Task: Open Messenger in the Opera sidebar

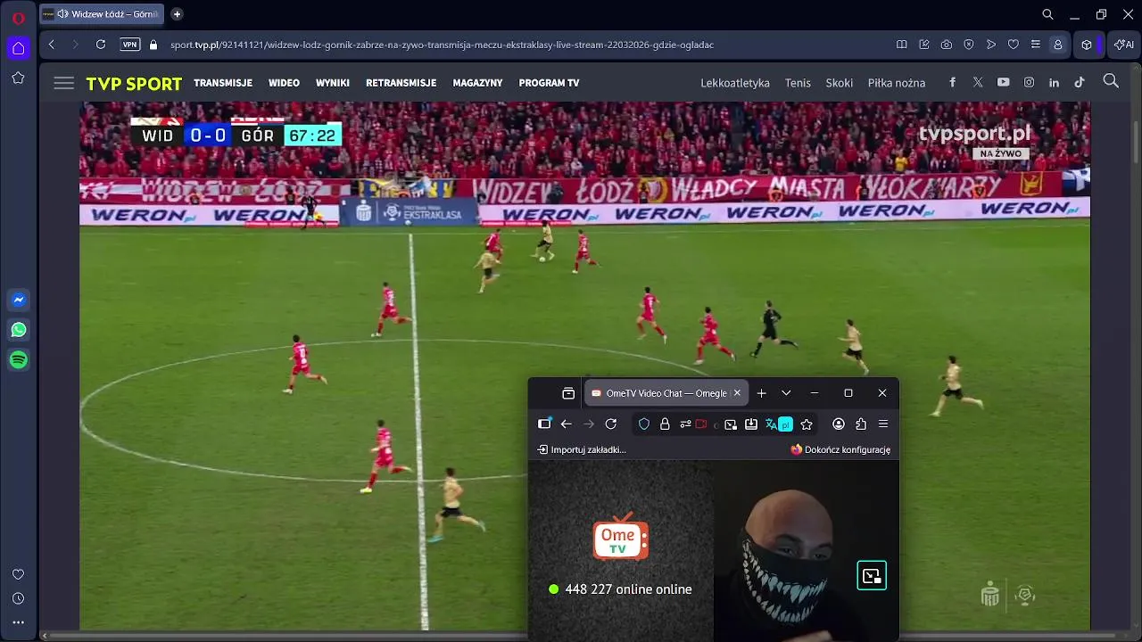Action: 18,300
